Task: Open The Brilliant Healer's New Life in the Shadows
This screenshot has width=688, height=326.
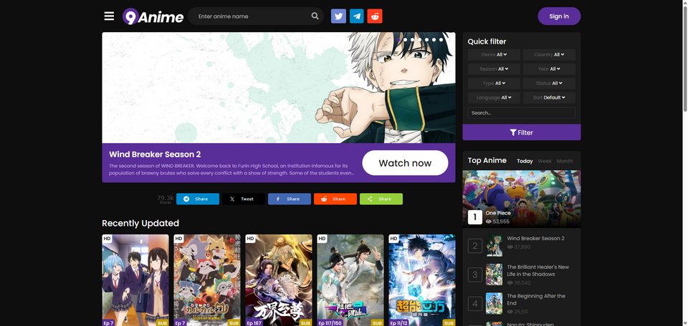Action: point(538,270)
